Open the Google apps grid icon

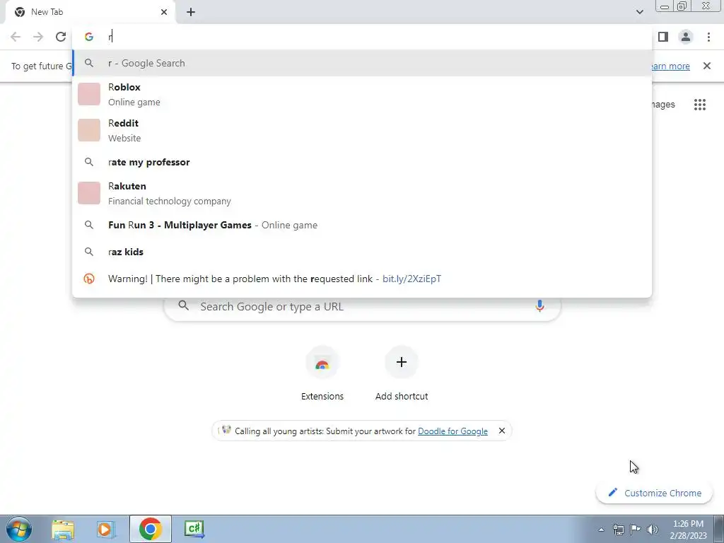[x=699, y=105]
